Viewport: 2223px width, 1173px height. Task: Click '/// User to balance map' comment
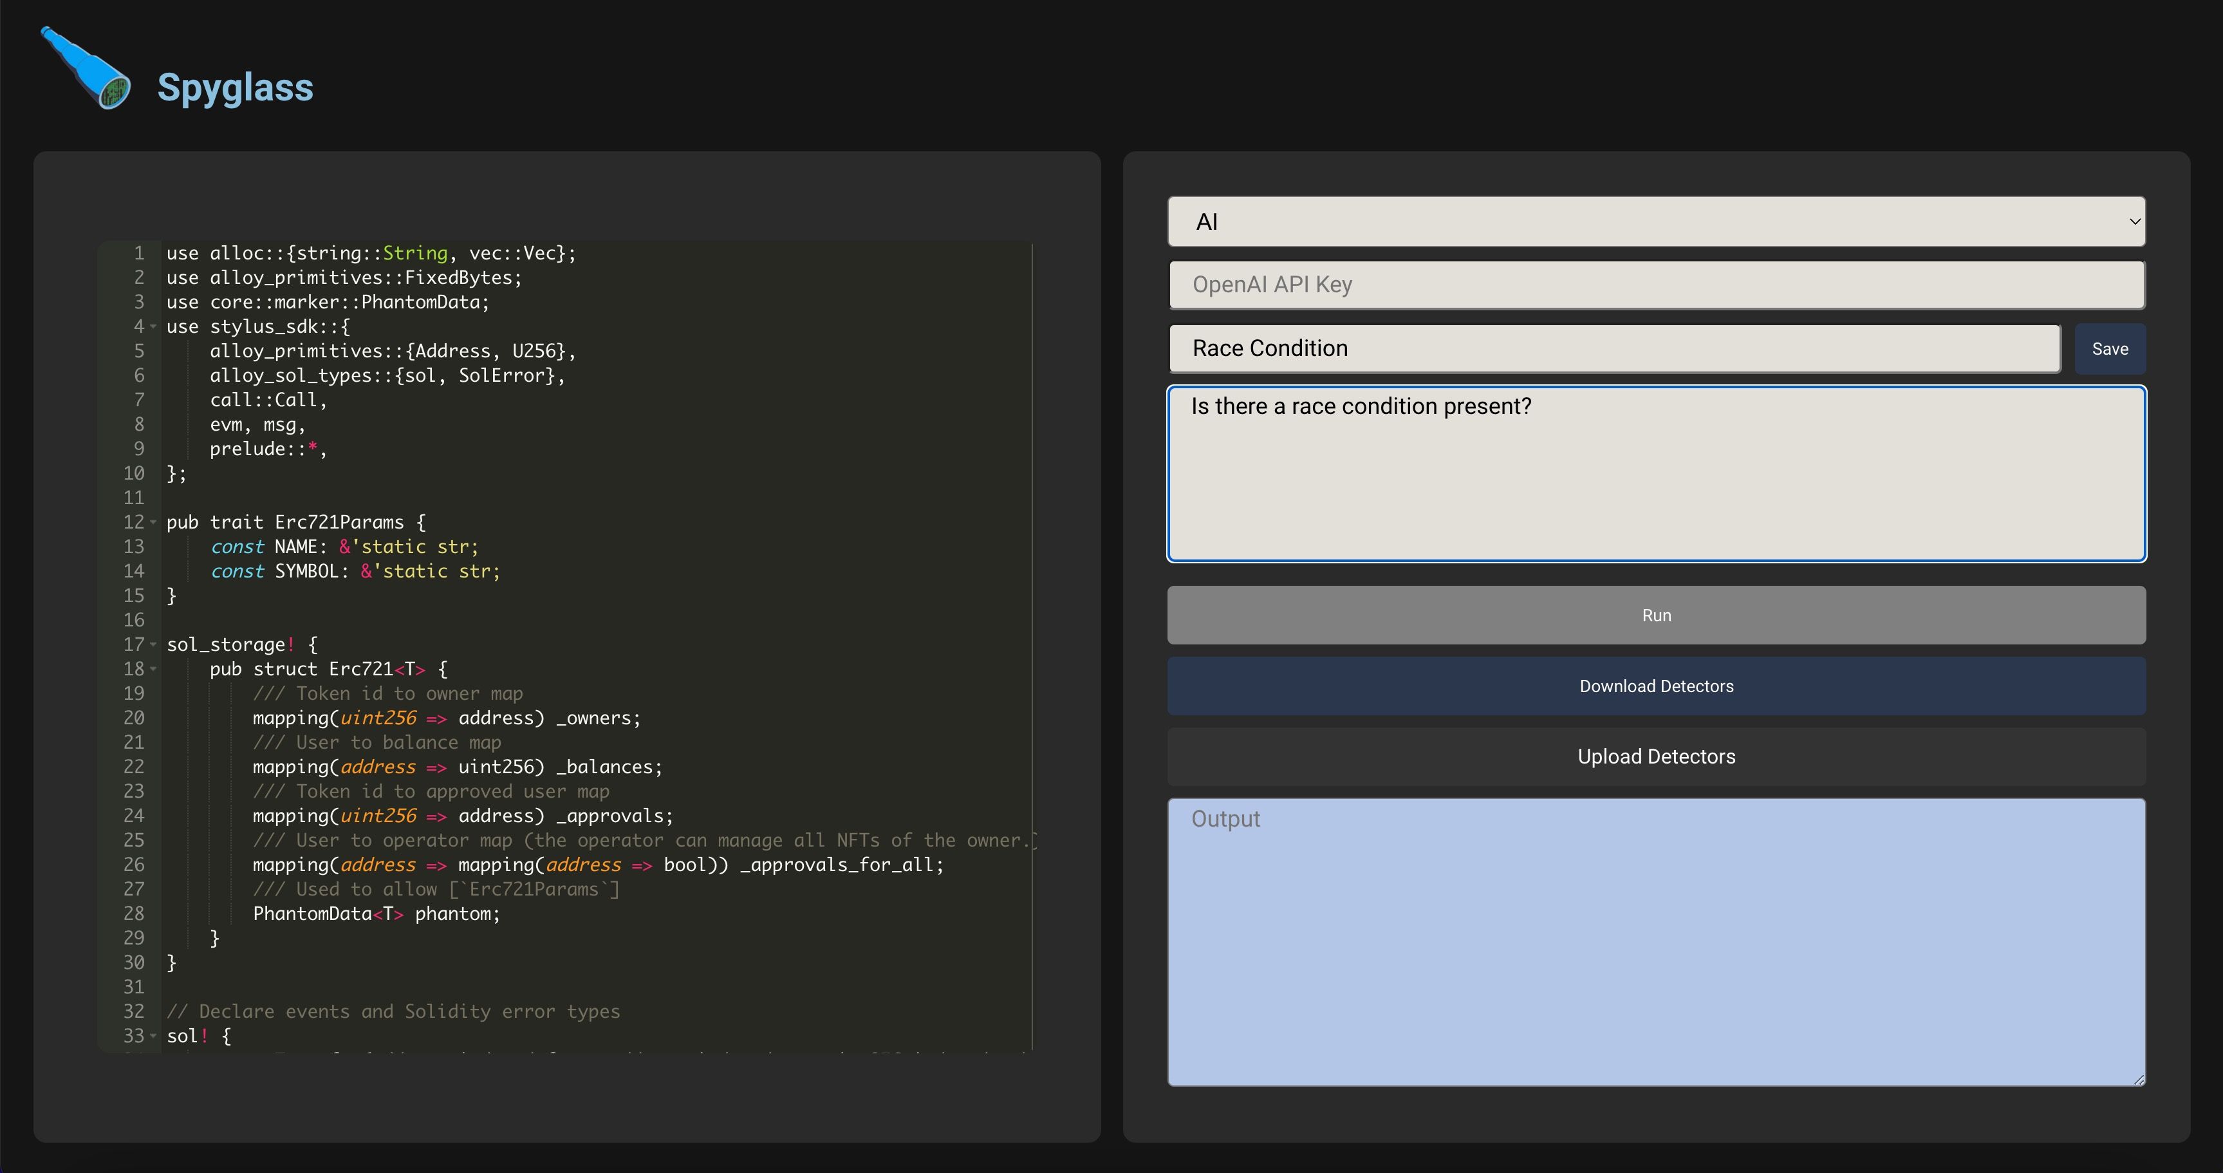[377, 742]
